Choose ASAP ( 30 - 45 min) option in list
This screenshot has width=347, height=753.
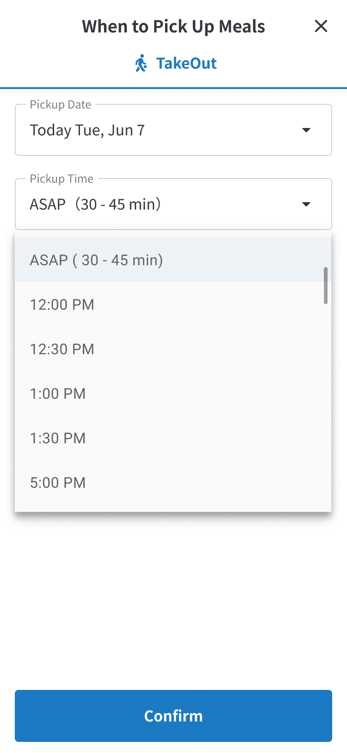[x=173, y=260]
